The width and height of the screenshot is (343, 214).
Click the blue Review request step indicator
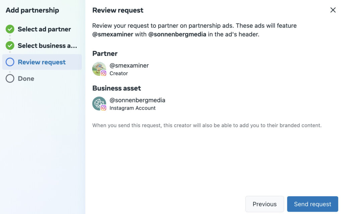(x=10, y=62)
